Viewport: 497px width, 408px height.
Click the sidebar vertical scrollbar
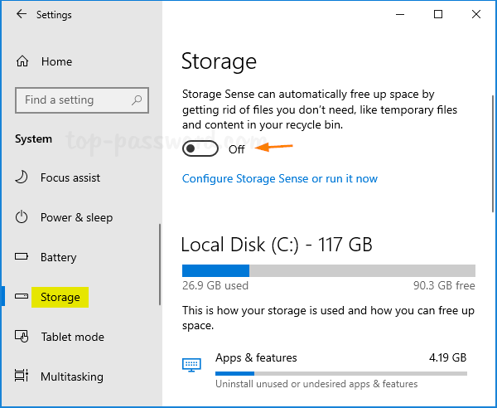tap(160, 265)
